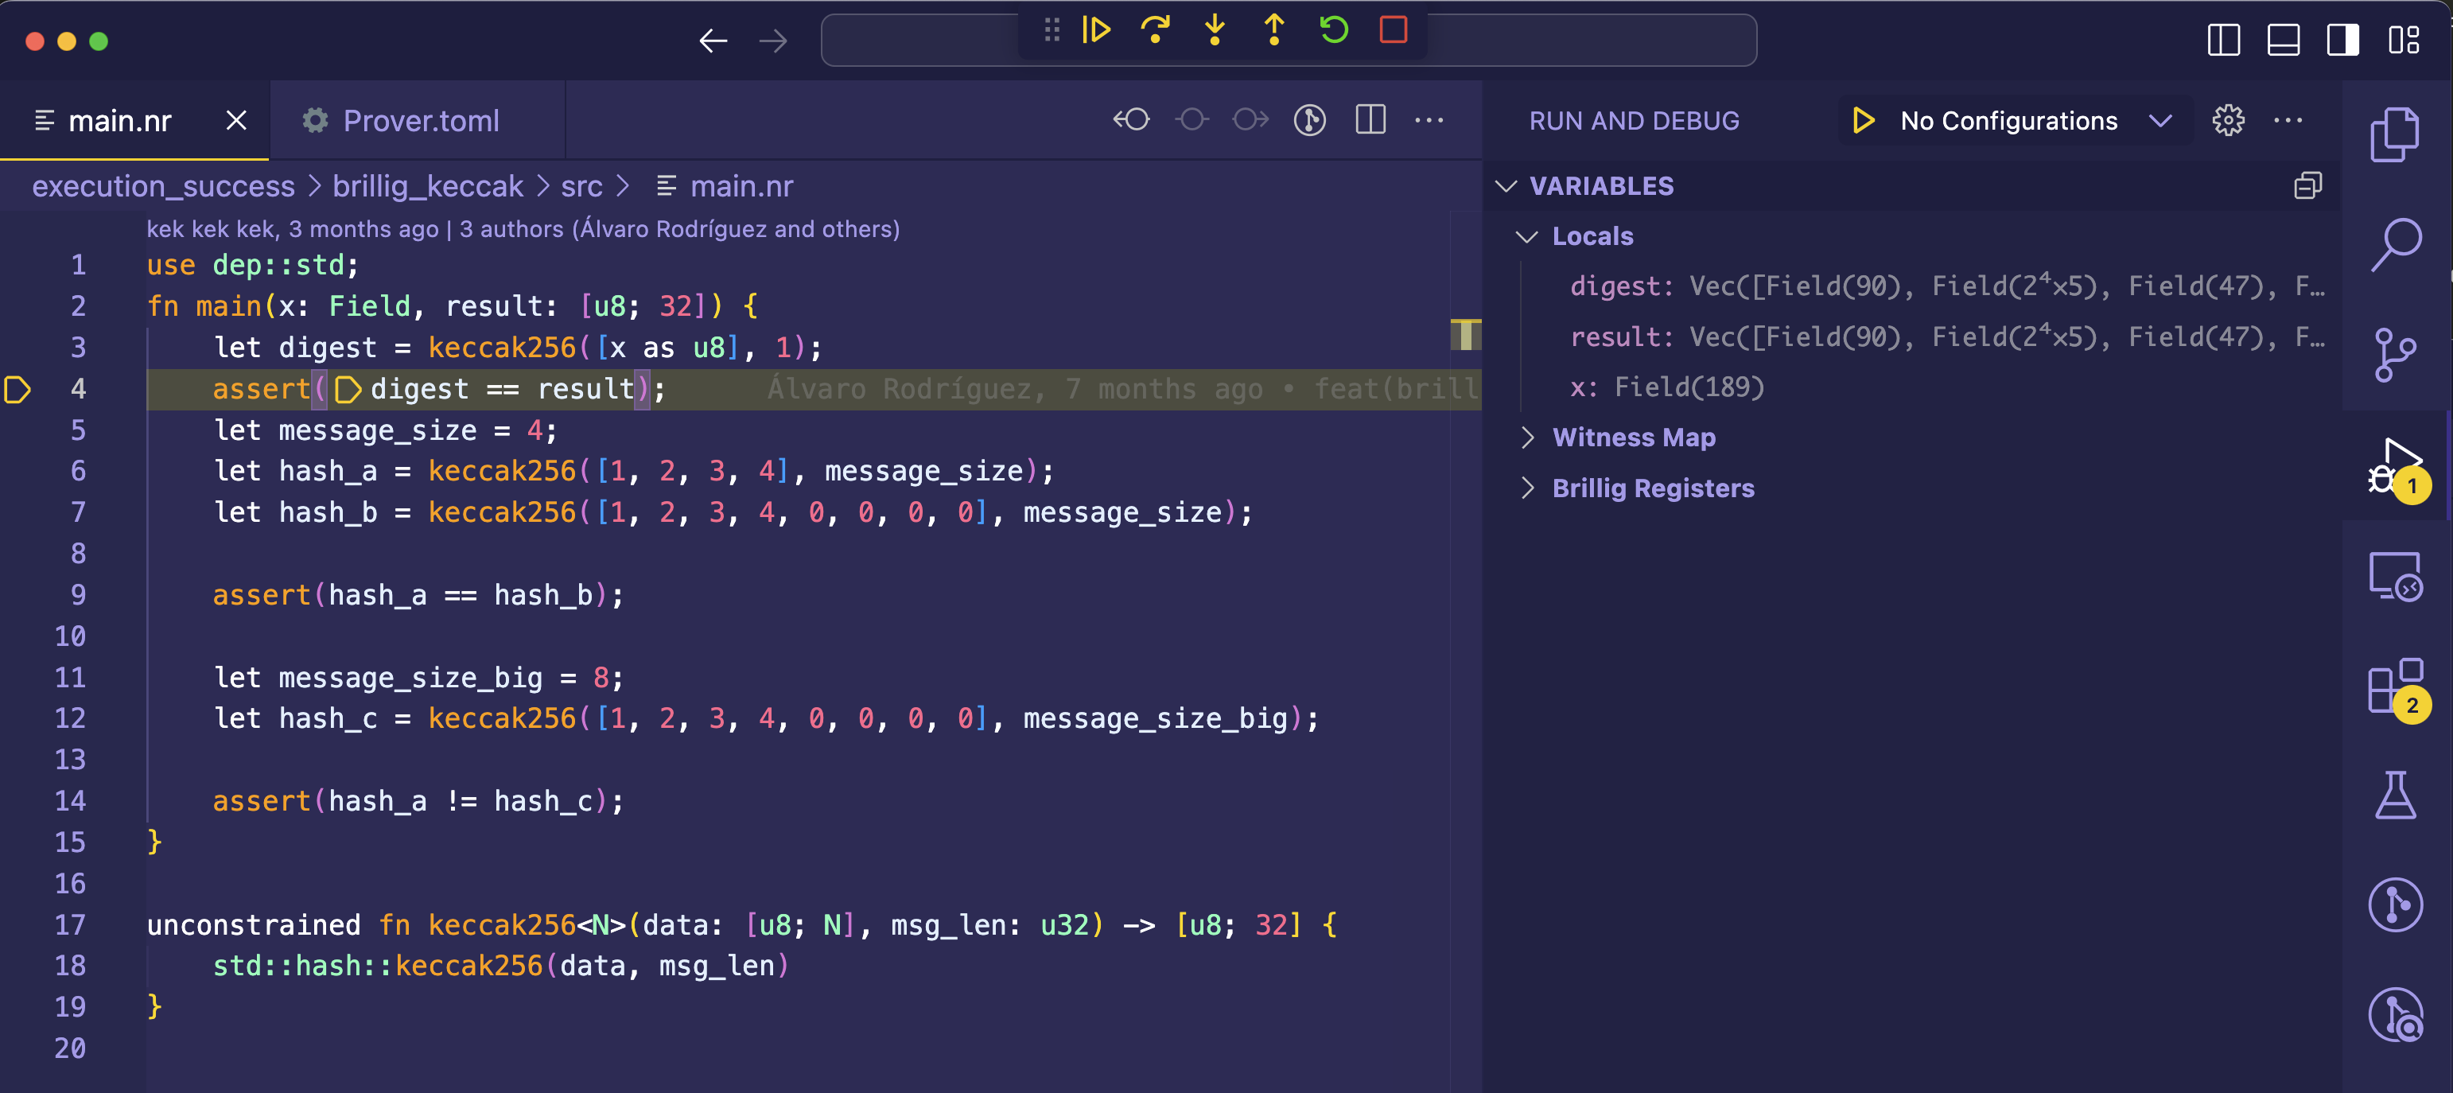Image resolution: width=2453 pixels, height=1093 pixels.
Task: Open the Extensions view
Action: coord(2394,687)
